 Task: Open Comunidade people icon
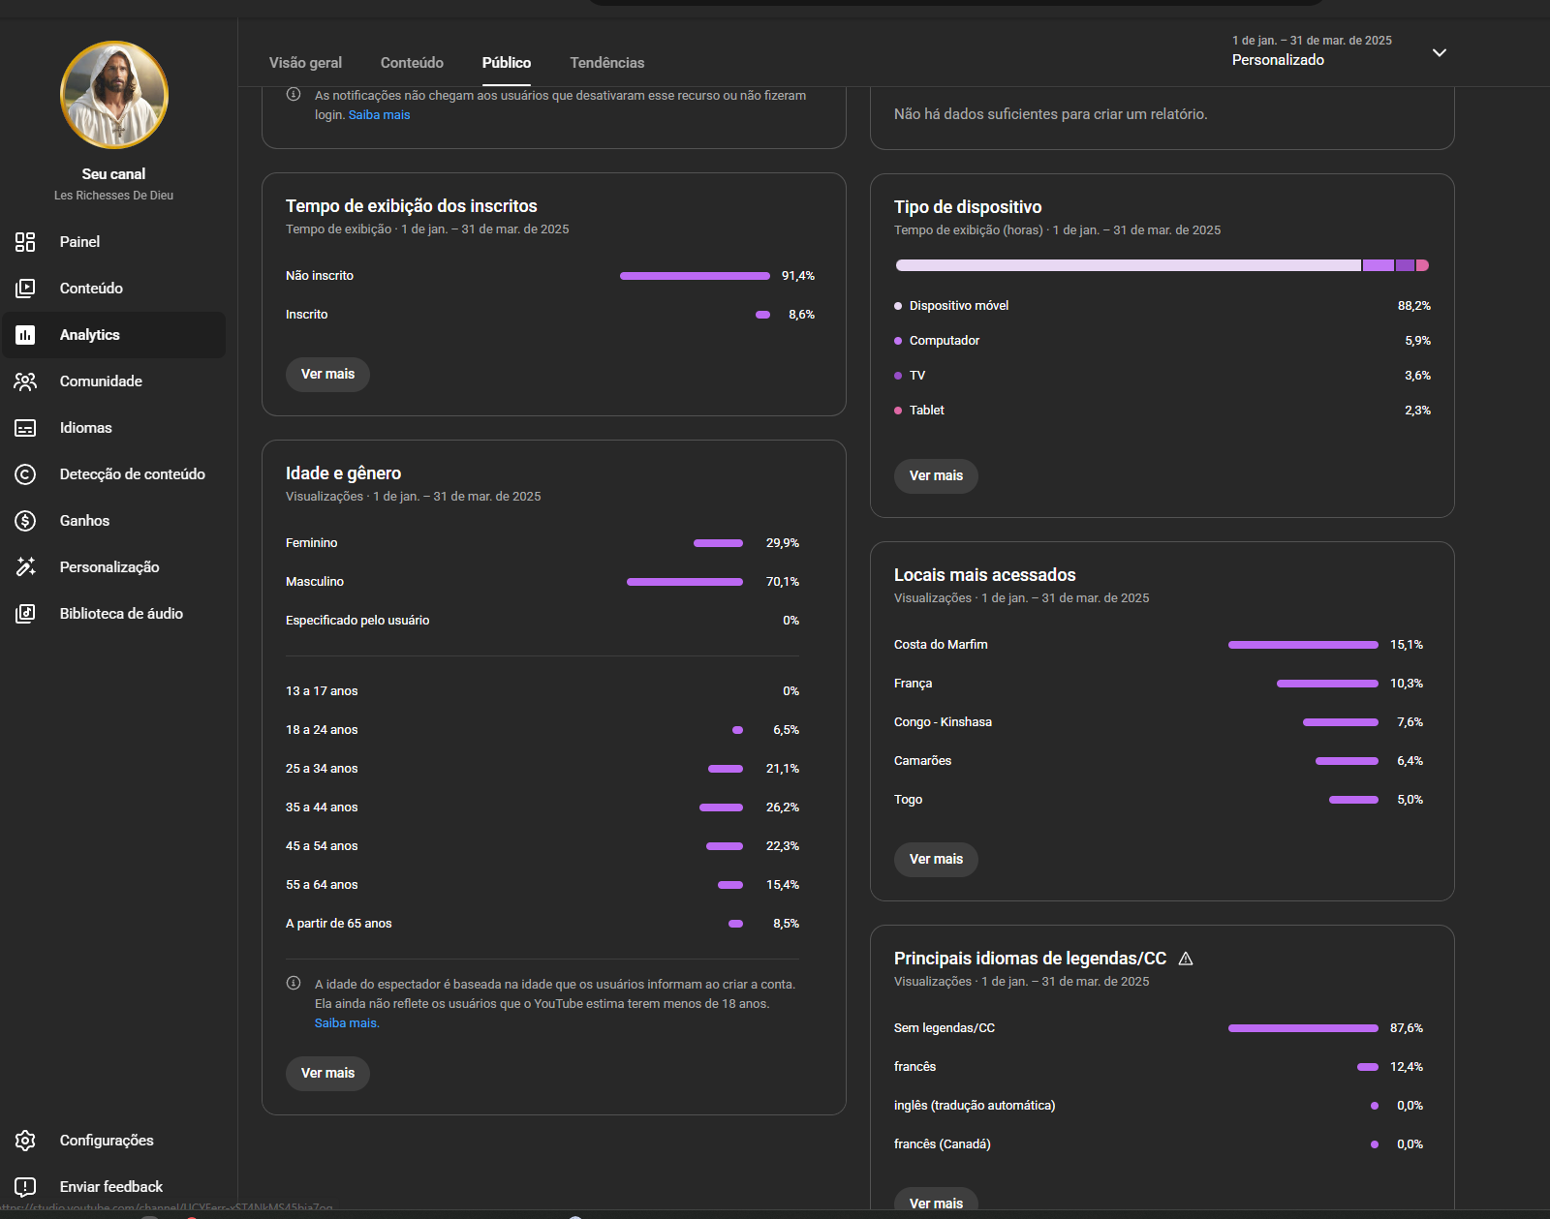click(x=25, y=381)
